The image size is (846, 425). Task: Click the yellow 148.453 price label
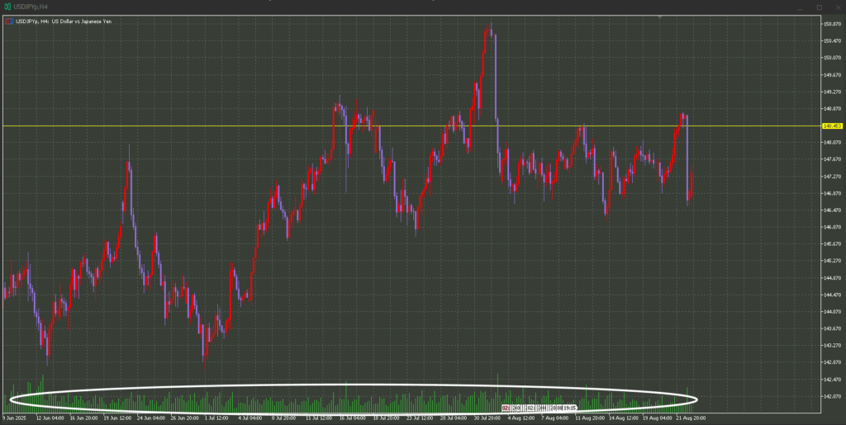click(x=832, y=126)
